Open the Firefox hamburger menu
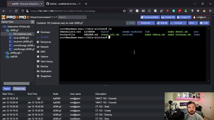The width and height of the screenshot is (214, 120). point(210,11)
